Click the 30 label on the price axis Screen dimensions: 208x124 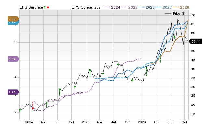(193, 87)
